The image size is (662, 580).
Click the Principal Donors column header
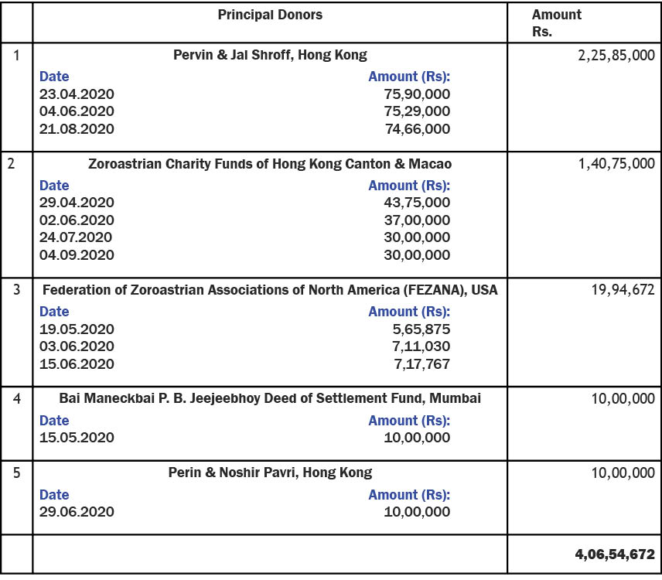(x=270, y=15)
